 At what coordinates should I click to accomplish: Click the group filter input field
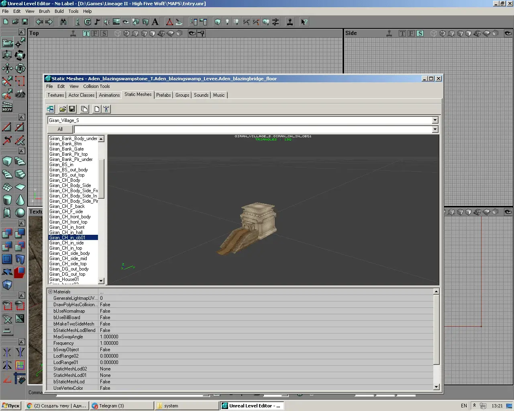[x=253, y=129]
